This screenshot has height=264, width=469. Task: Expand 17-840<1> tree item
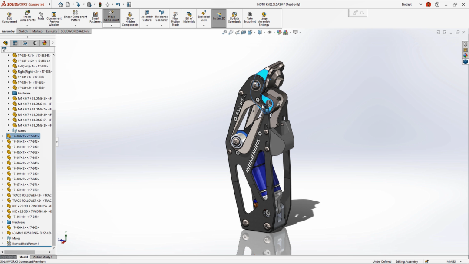[x=3, y=136]
